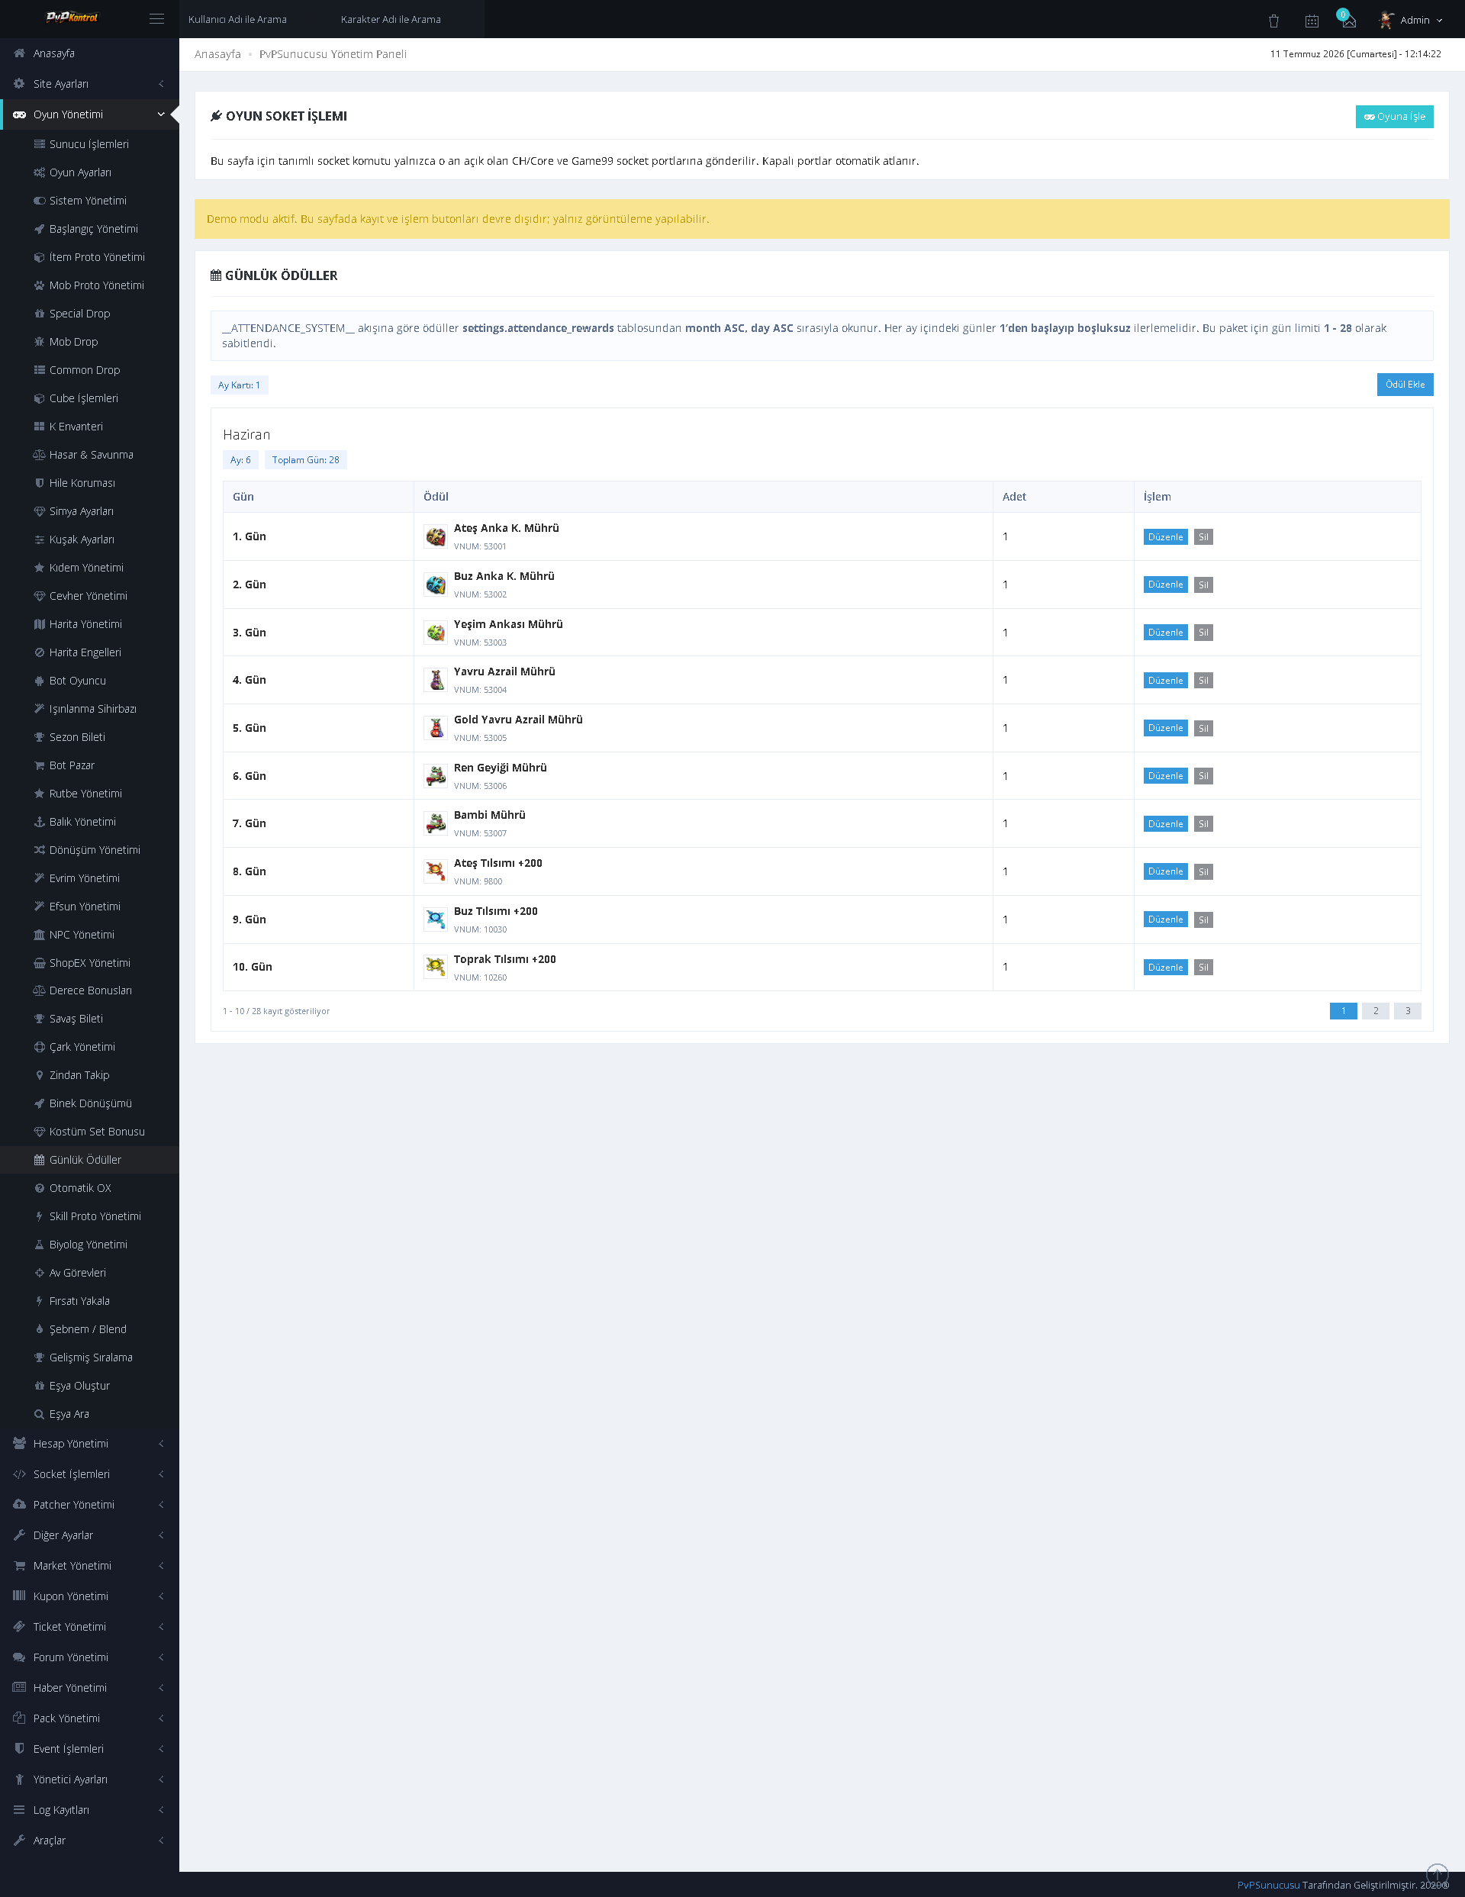The width and height of the screenshot is (1465, 1897).
Task: Open Biyolog Yönetimi in sidebar
Action: (89, 1245)
